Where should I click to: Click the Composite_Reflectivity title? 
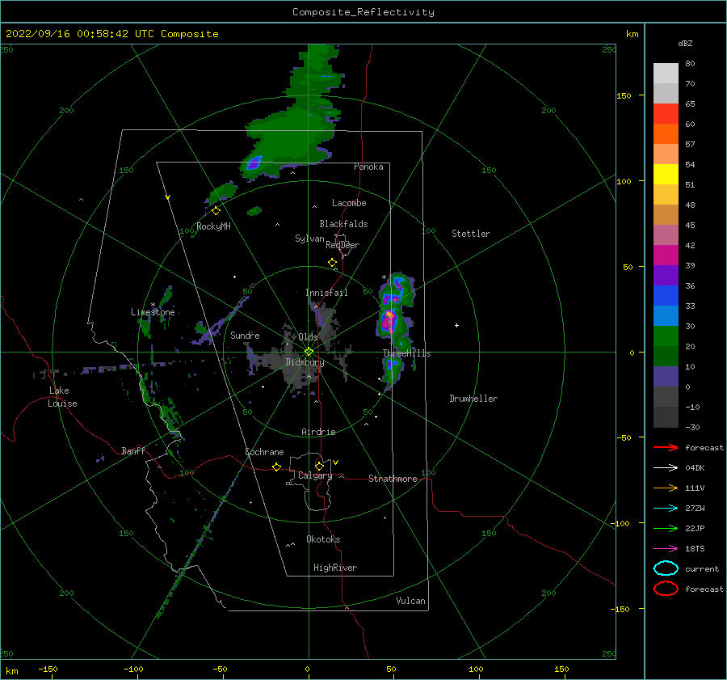point(363,12)
